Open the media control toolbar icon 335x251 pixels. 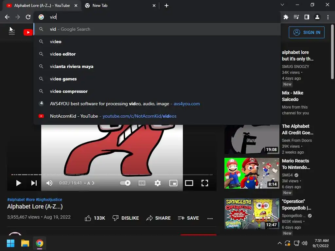[296, 17]
